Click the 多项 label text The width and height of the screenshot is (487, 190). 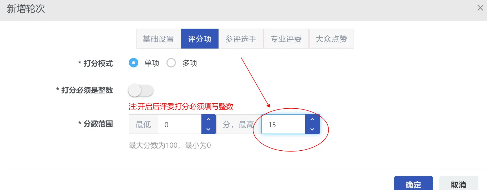[x=190, y=63]
